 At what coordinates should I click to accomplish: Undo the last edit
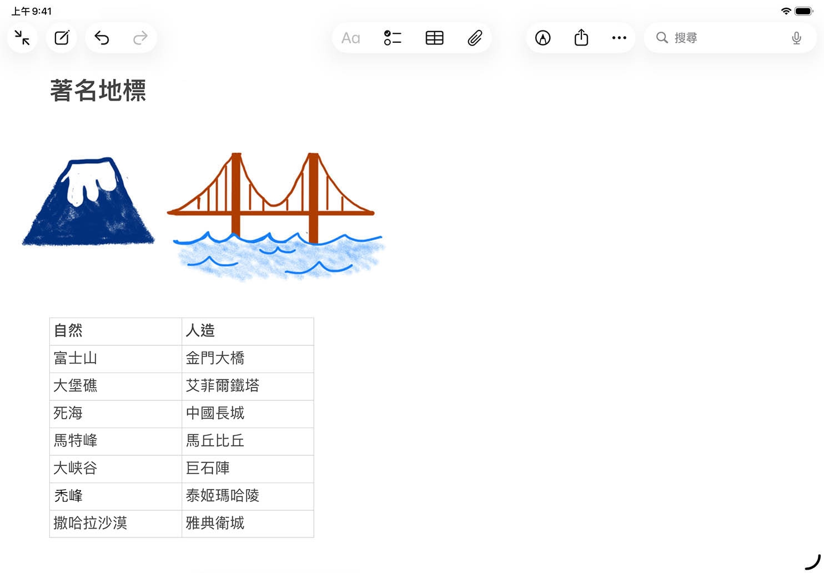[x=102, y=38]
